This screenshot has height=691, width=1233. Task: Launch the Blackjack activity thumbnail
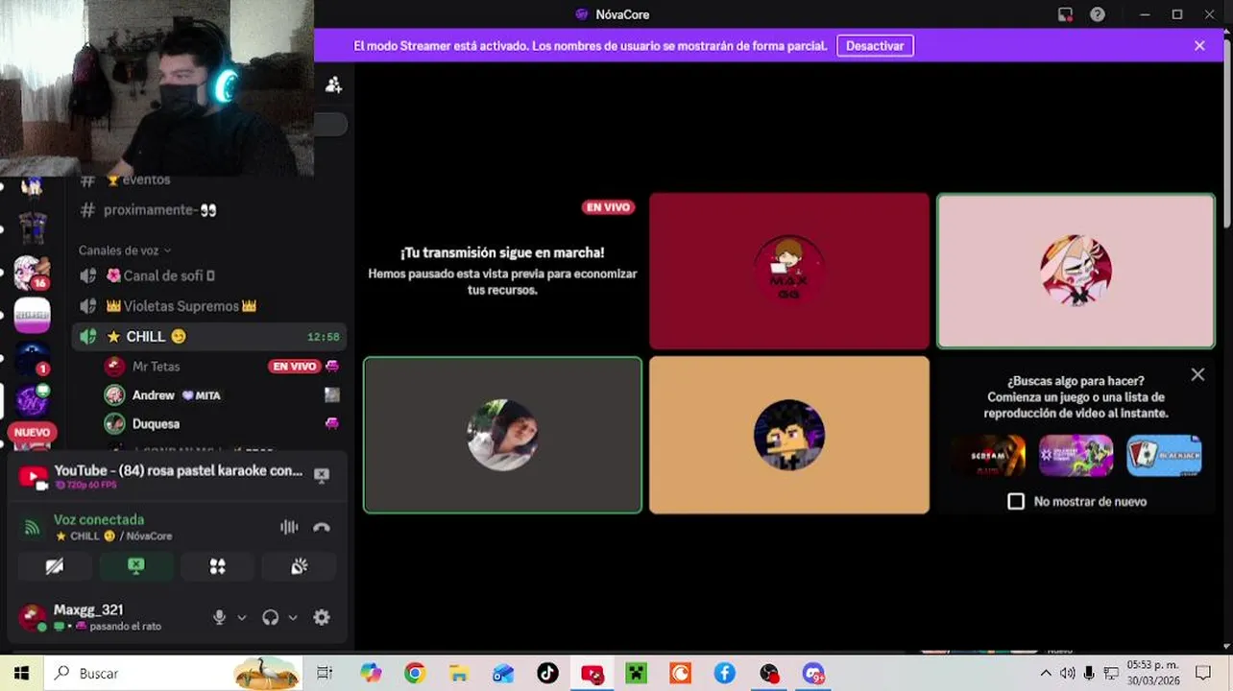(1164, 456)
